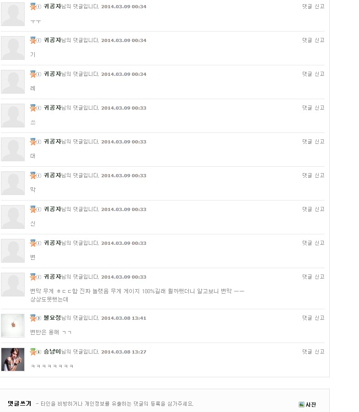
Task: Click star level badge beside 불요정
Action: [36, 318]
